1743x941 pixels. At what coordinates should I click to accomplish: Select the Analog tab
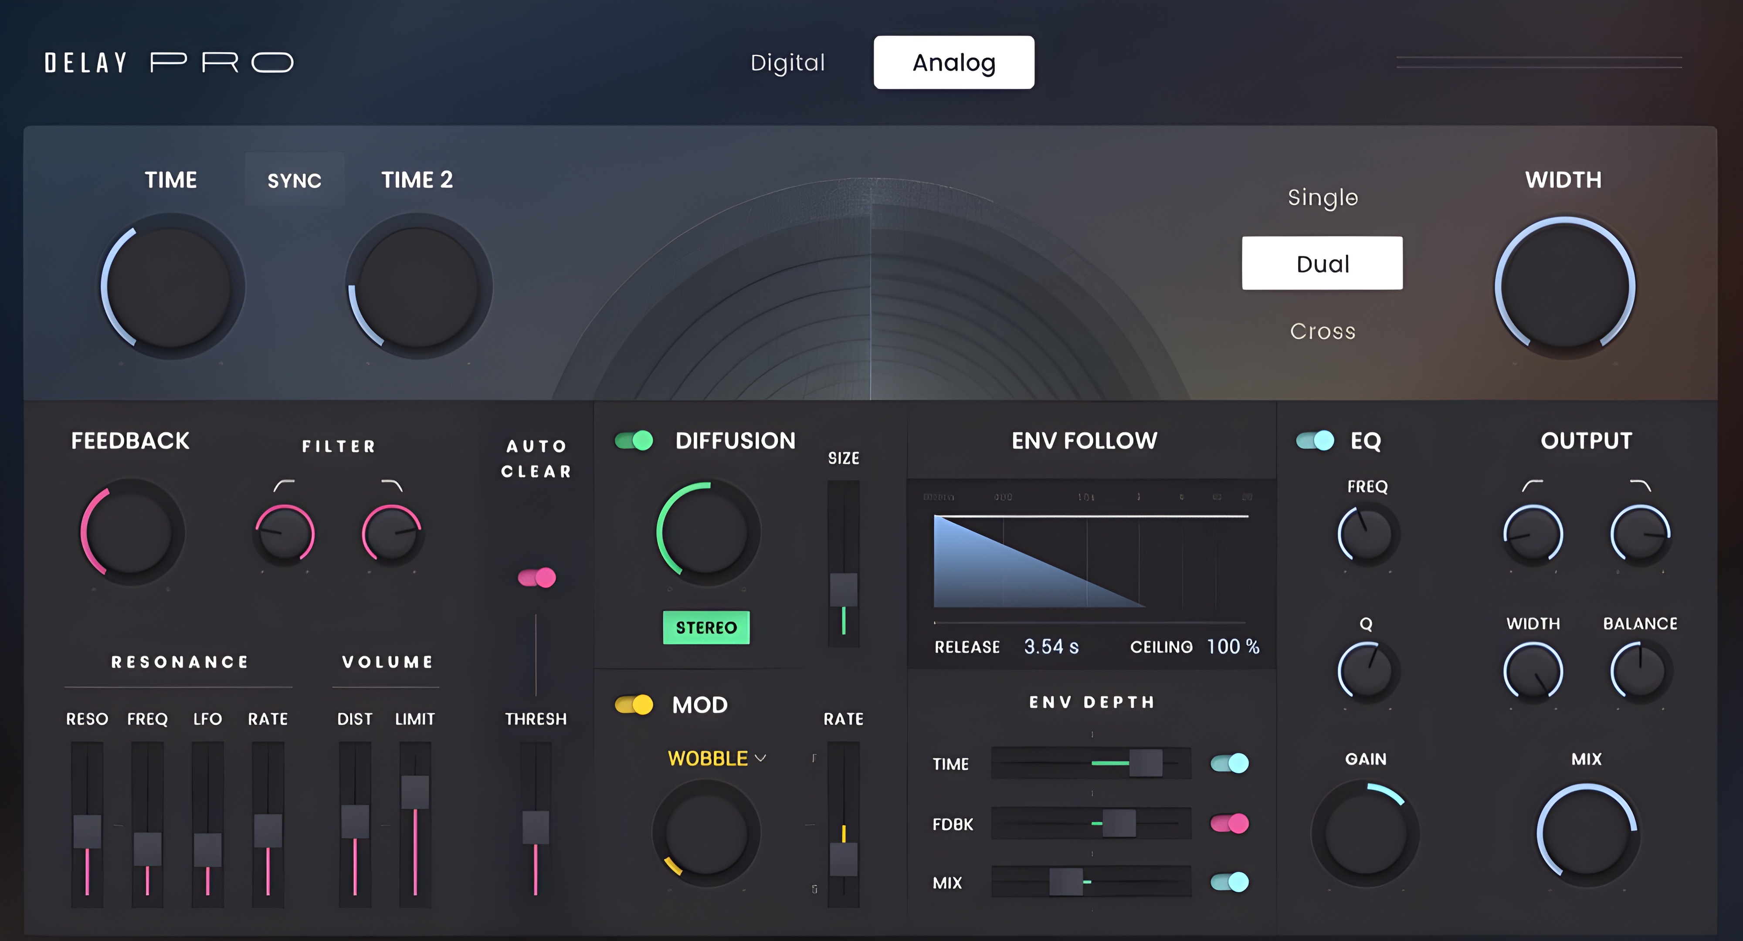tap(953, 63)
